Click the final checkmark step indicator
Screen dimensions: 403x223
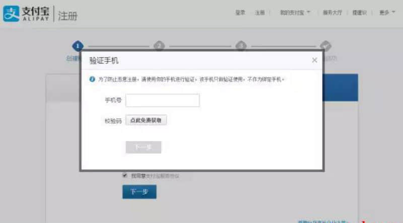(x=325, y=46)
